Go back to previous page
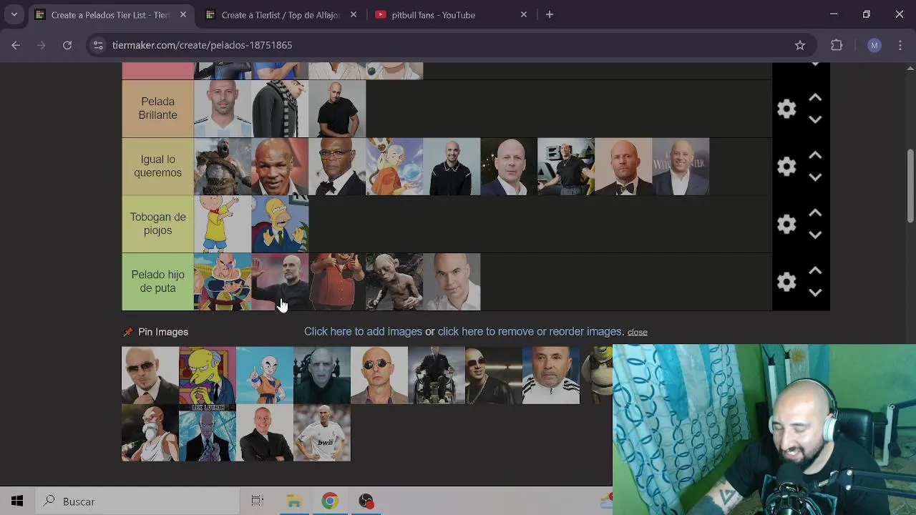Screen dimensions: 916x515 pos(16,45)
